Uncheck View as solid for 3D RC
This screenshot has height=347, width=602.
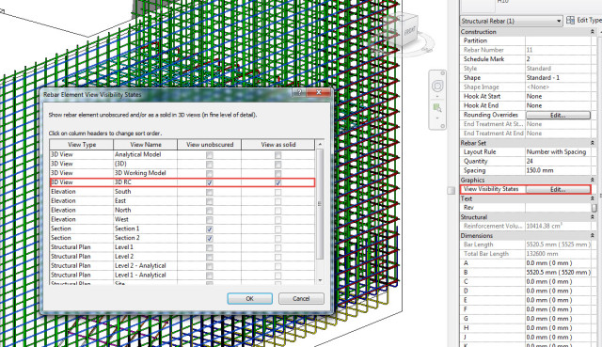click(278, 182)
